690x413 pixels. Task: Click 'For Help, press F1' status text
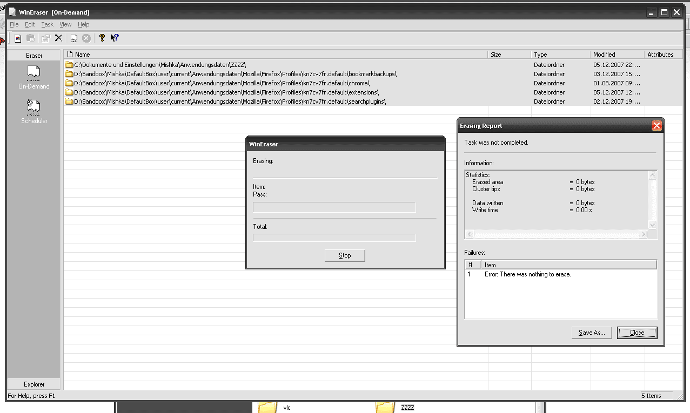[x=31, y=396]
